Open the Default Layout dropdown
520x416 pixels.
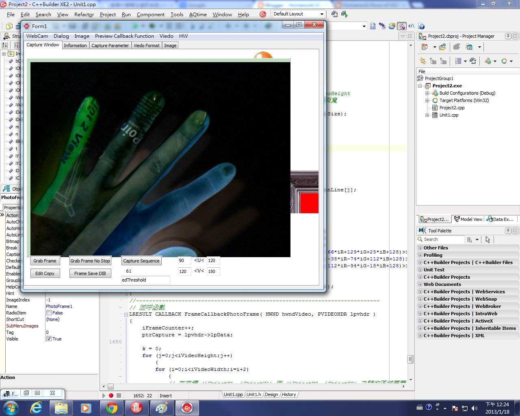[322, 14]
